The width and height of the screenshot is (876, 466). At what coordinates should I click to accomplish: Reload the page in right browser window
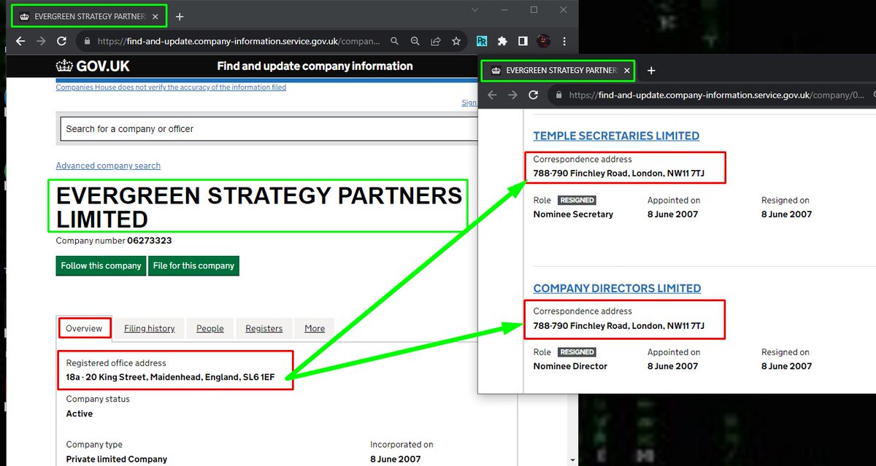(533, 95)
